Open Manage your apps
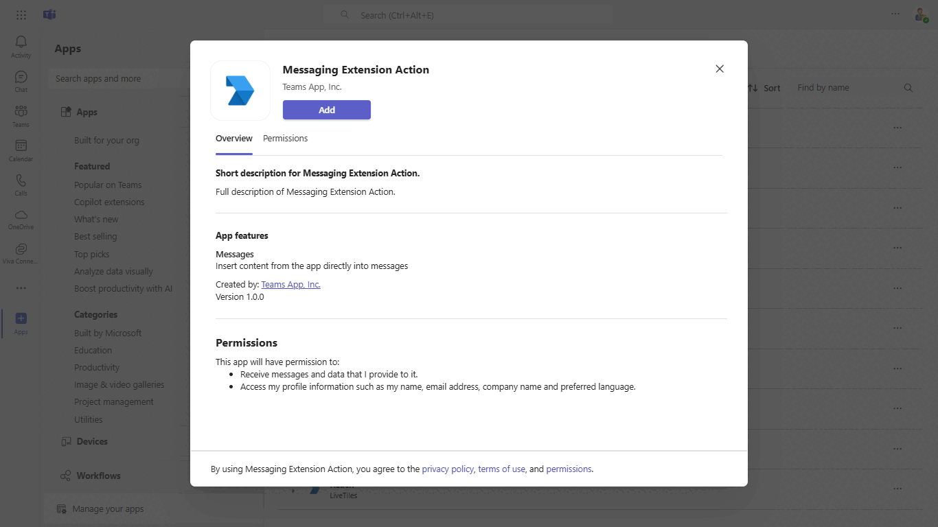 [x=101, y=509]
